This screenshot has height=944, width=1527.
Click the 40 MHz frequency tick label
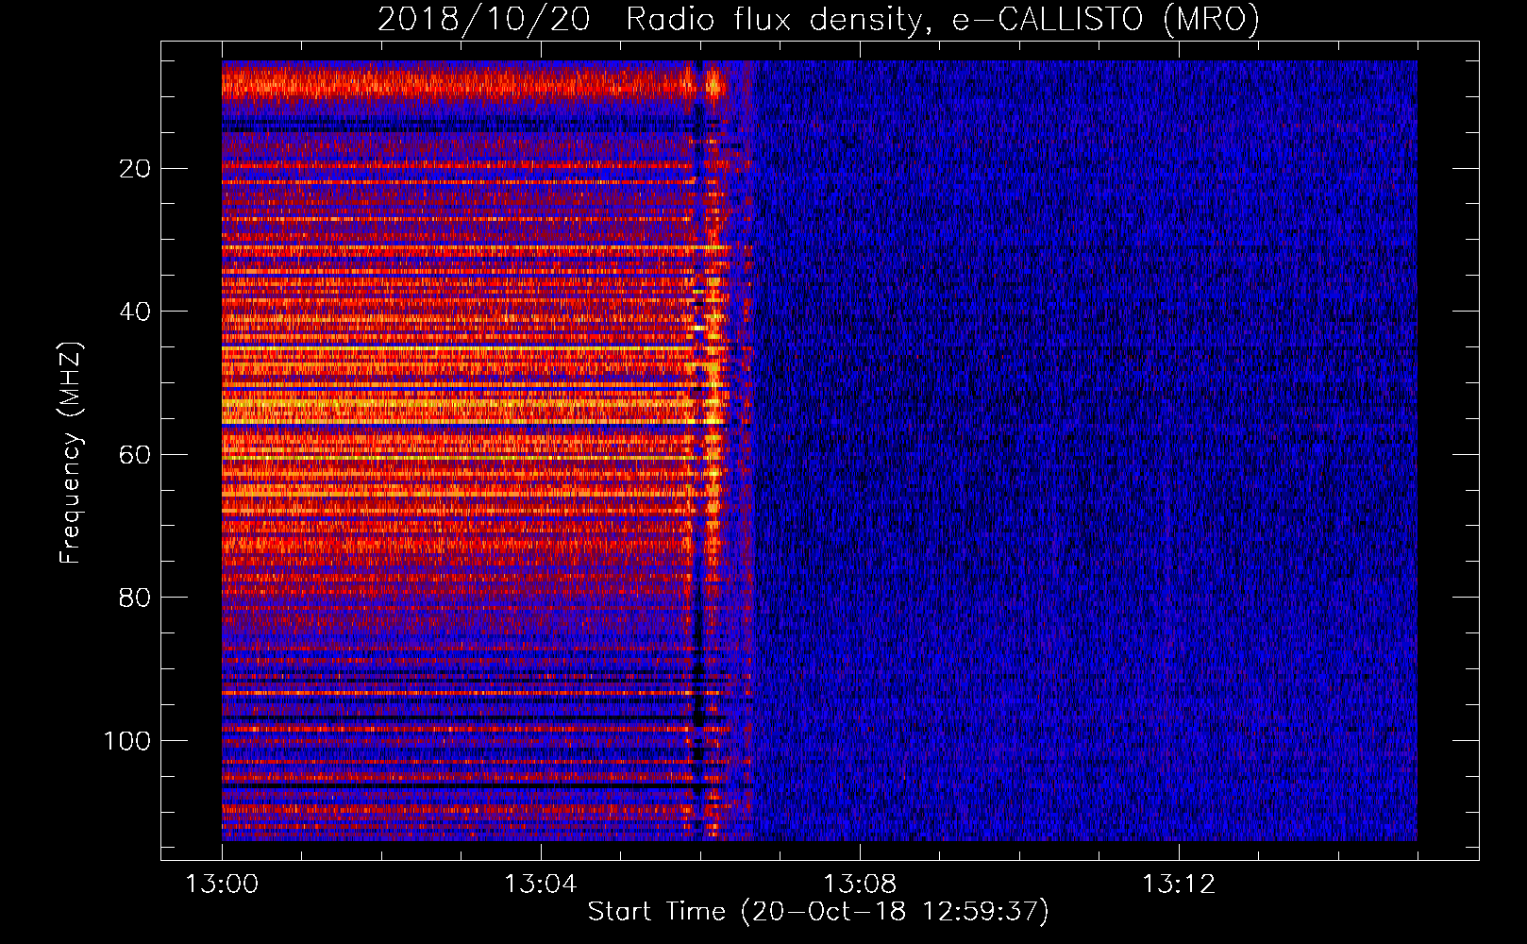136,312
